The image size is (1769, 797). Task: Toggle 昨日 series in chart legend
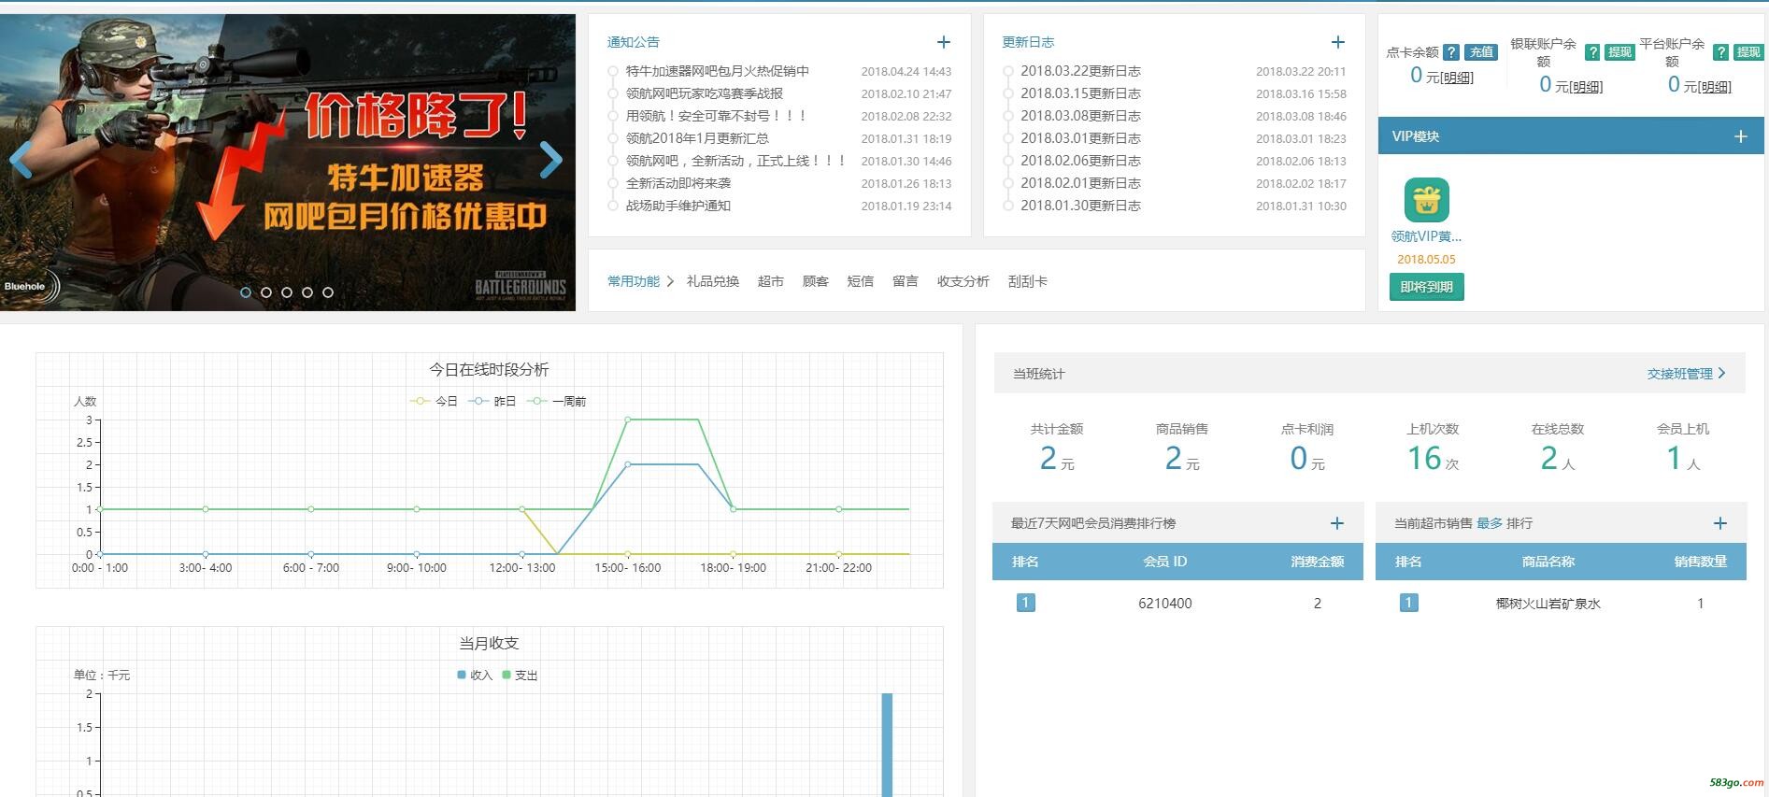[492, 402]
